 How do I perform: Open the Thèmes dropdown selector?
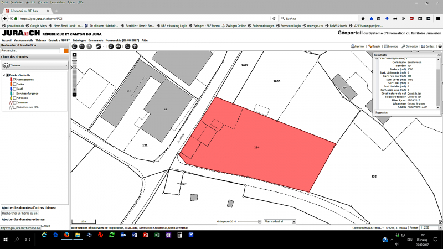[34, 65]
